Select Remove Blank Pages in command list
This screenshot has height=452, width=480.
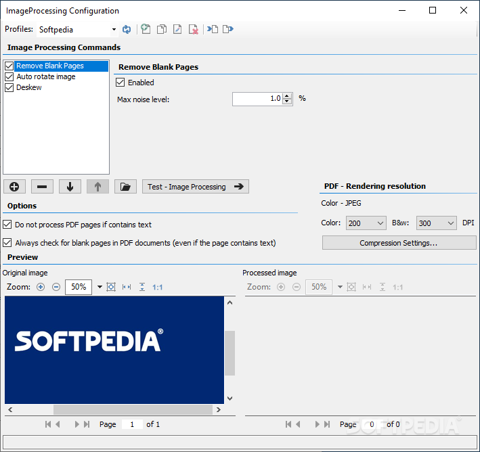tap(62, 66)
